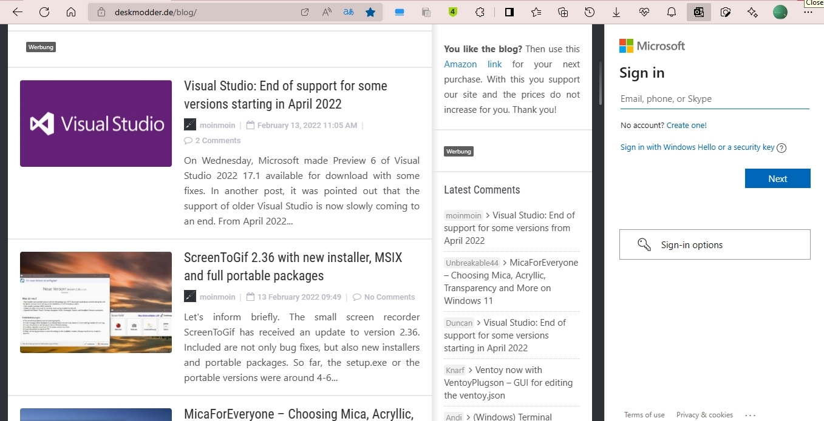Open Unbreakable44's MicaForEveryone comment
Screen dimensions: 824x421
pos(511,281)
